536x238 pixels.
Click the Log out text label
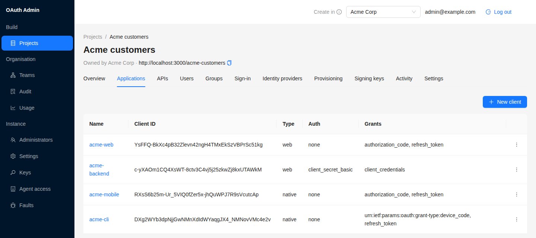(502, 12)
